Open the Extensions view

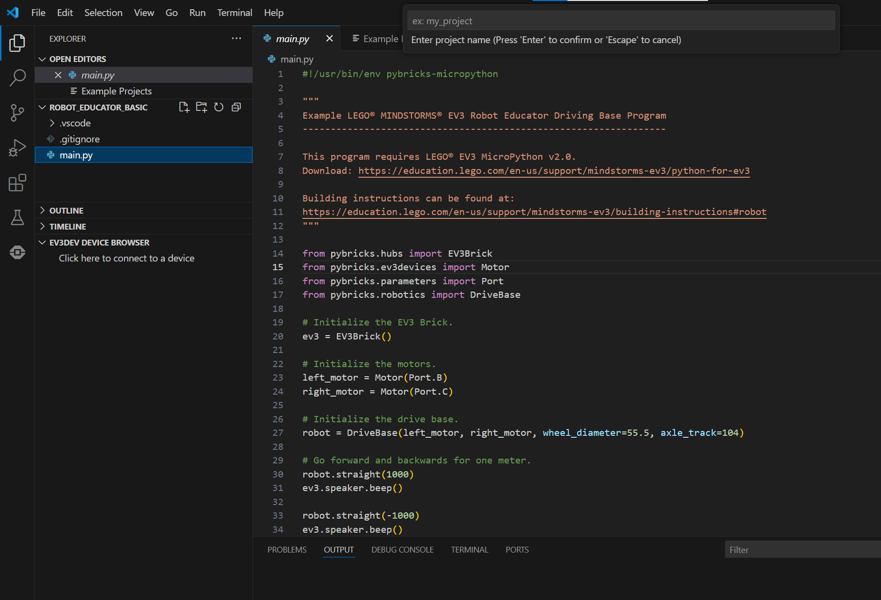coord(17,183)
